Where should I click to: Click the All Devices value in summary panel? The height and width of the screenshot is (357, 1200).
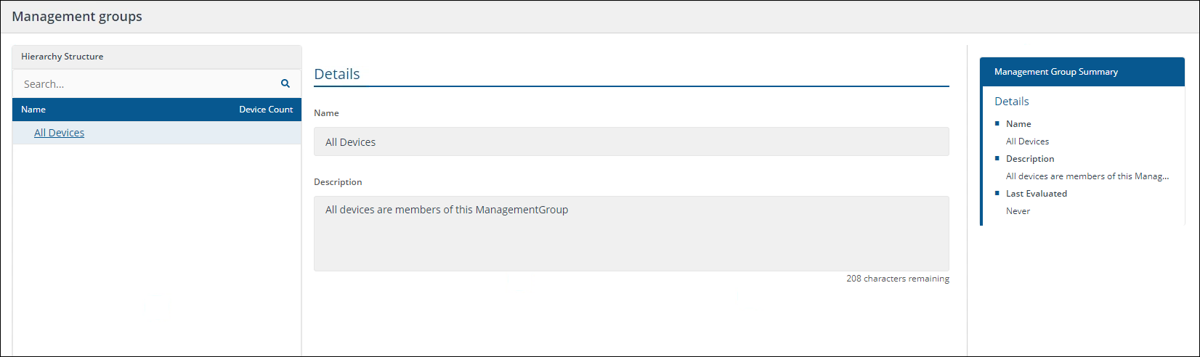(x=1027, y=141)
